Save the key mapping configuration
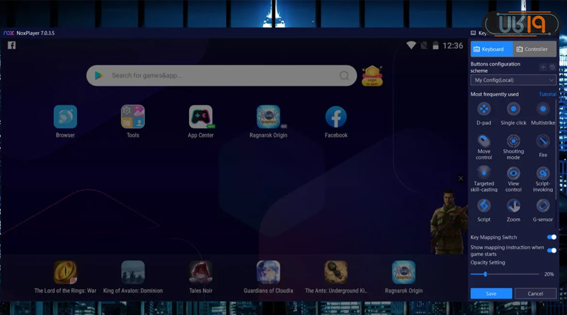 point(491,294)
